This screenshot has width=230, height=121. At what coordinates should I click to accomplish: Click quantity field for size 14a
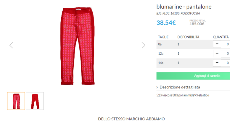pos(226,63)
